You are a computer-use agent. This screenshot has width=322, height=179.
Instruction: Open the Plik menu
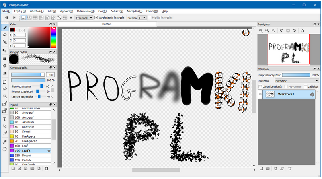[x=6, y=11]
